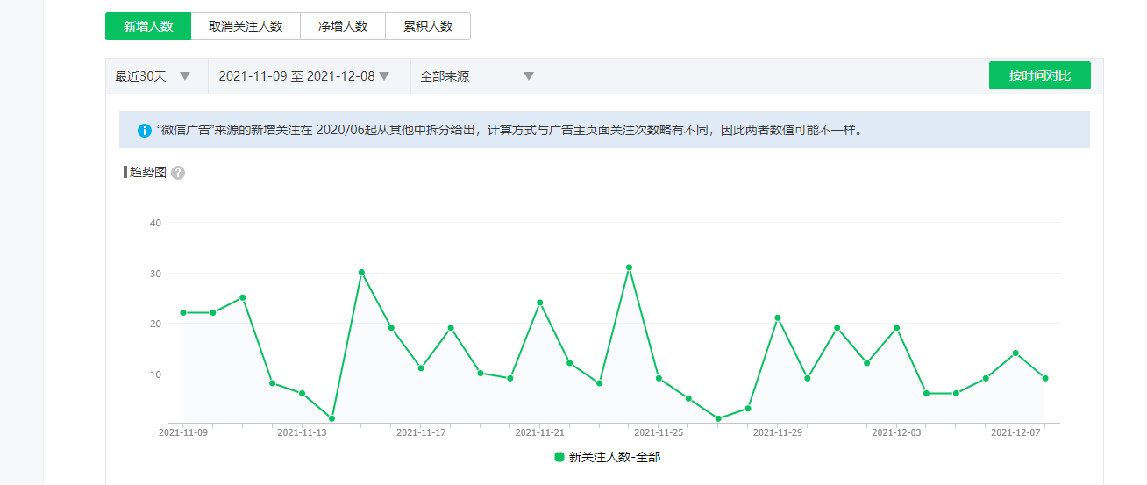Click the “微信广告” notice text

tap(510, 131)
